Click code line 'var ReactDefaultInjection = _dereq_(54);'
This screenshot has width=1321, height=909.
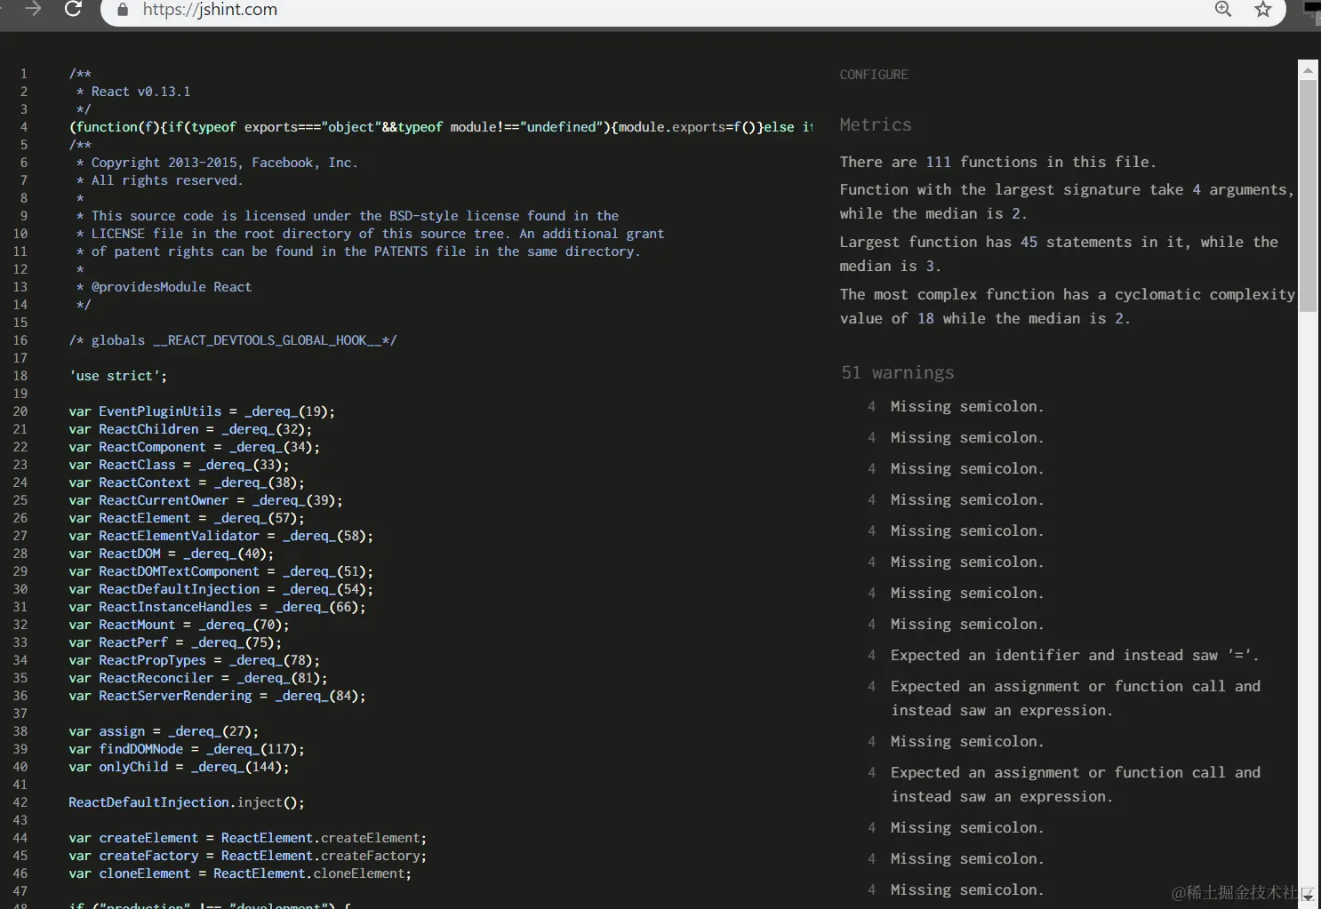[x=220, y=589]
